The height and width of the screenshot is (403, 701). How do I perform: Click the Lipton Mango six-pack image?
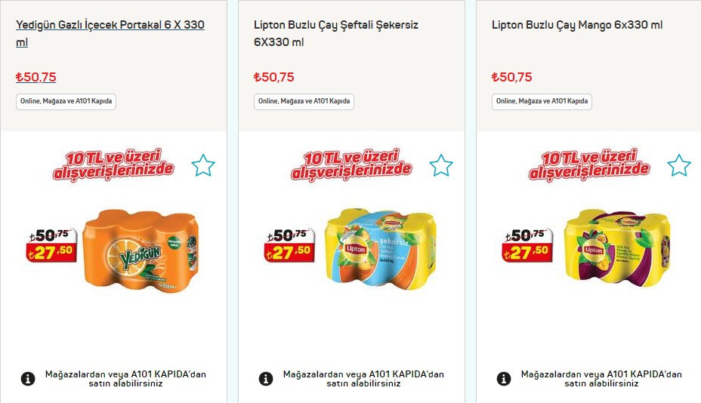(618, 249)
